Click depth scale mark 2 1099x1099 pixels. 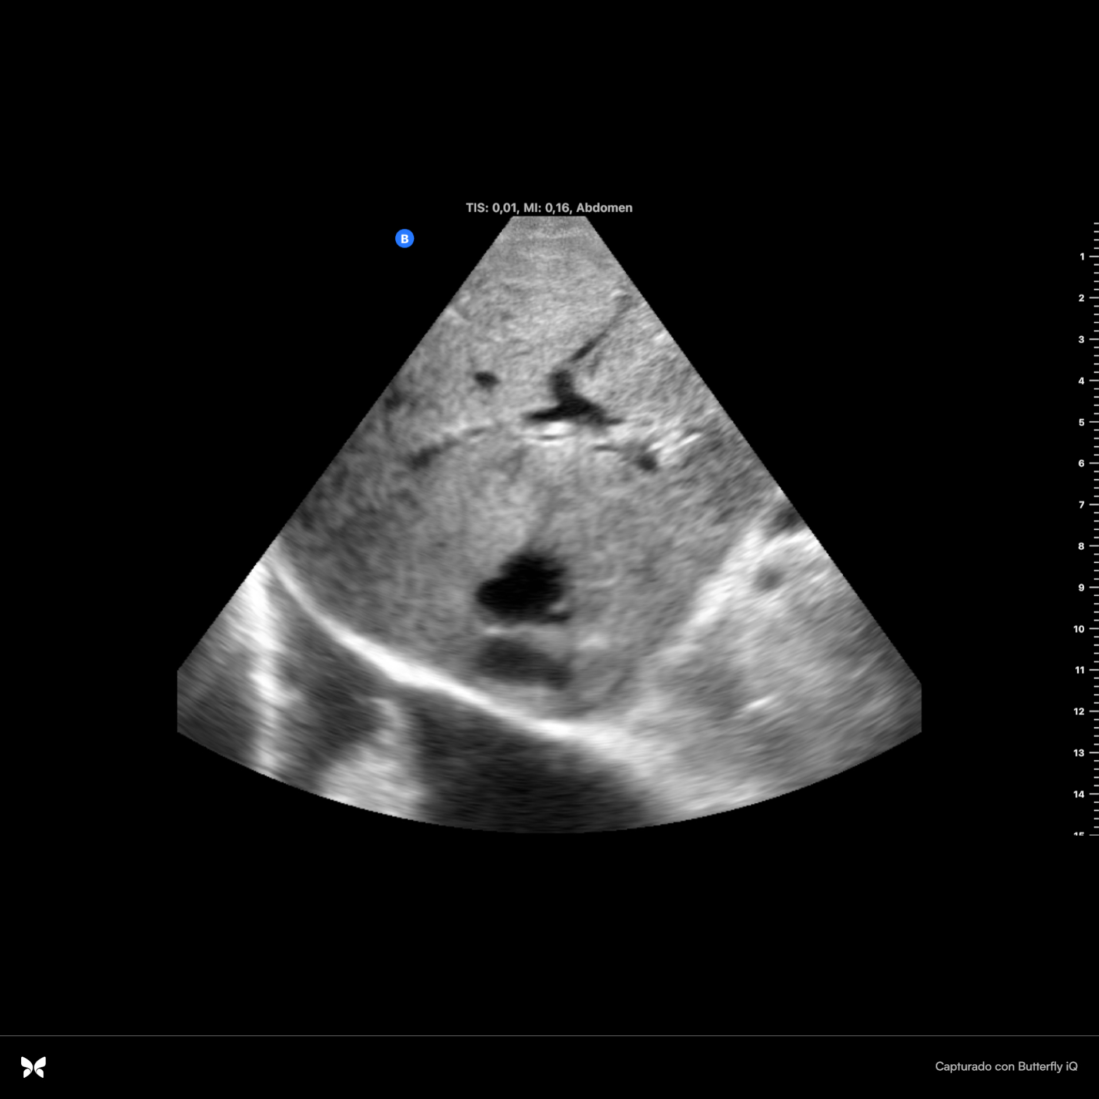click(x=1082, y=298)
